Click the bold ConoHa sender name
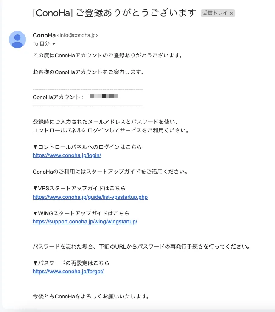 (44, 35)
